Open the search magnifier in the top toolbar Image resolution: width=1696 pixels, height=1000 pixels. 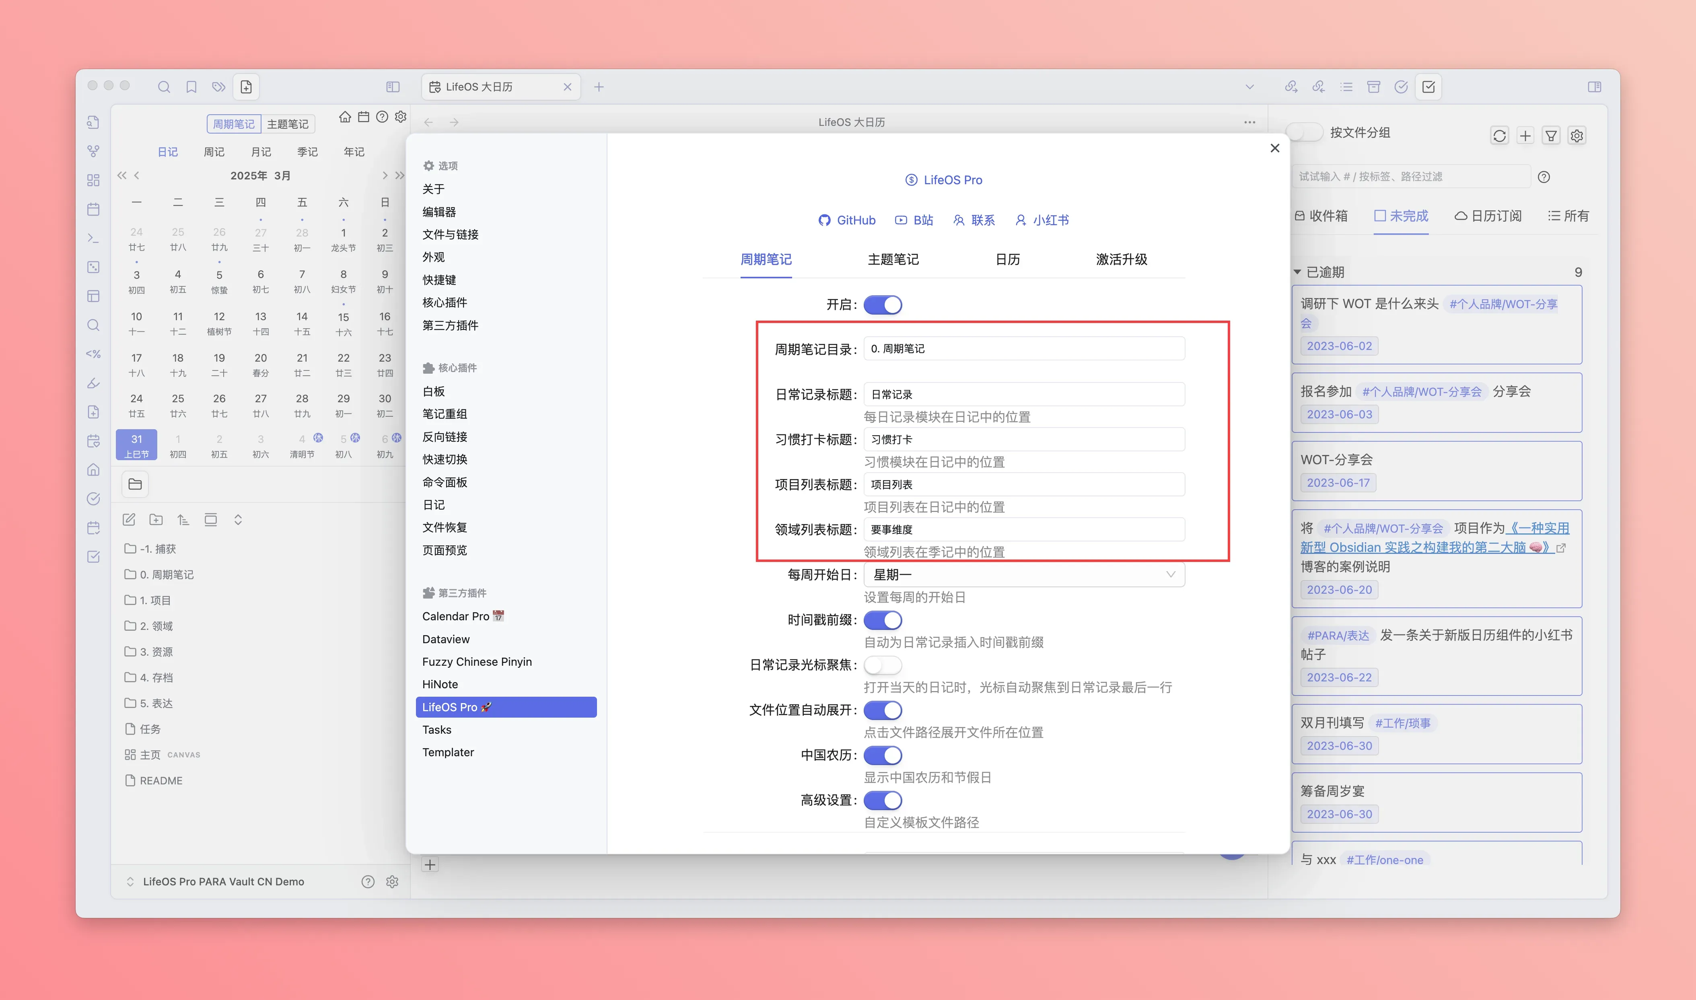pos(164,87)
